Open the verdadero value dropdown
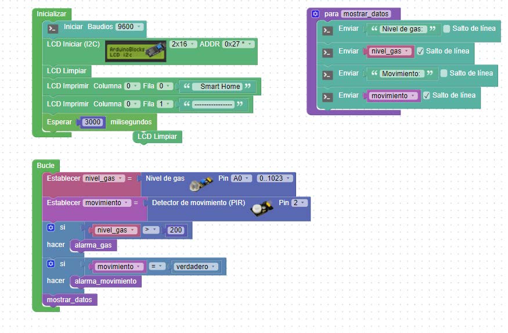The height and width of the screenshot is (333, 508). (196, 267)
